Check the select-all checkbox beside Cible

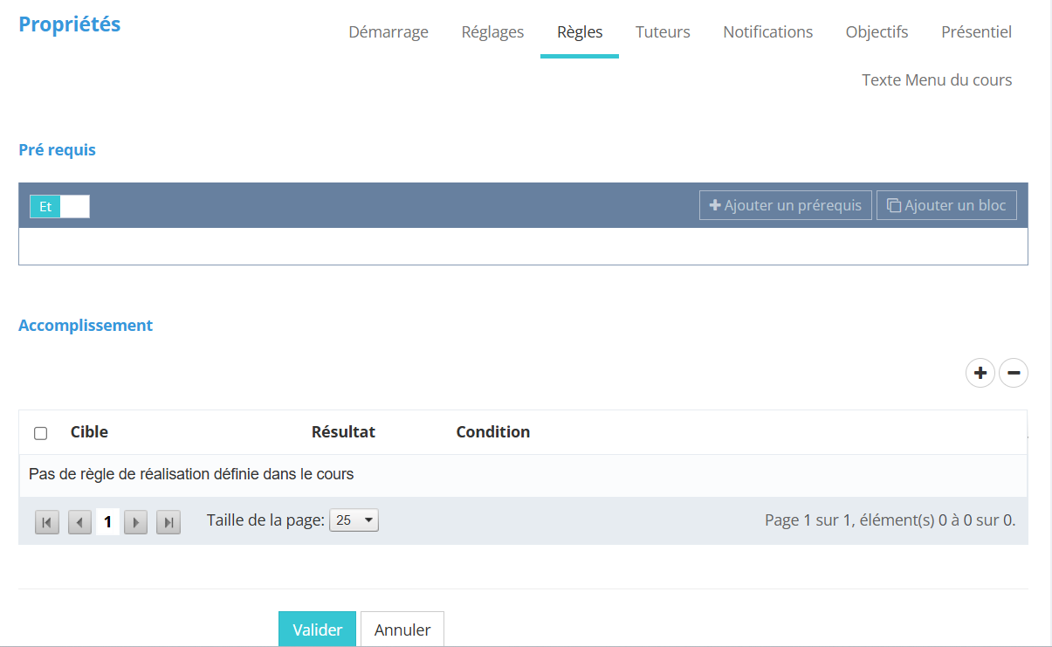(40, 433)
